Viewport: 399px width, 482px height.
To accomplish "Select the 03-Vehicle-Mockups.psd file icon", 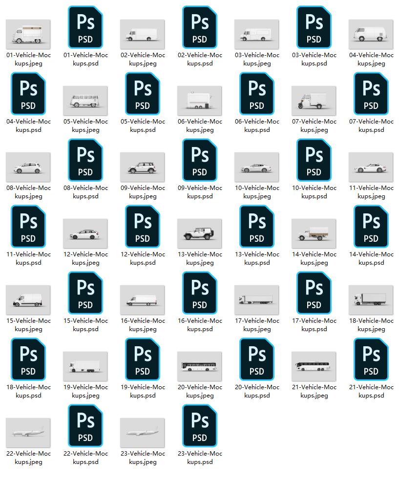I will pos(314,27).
